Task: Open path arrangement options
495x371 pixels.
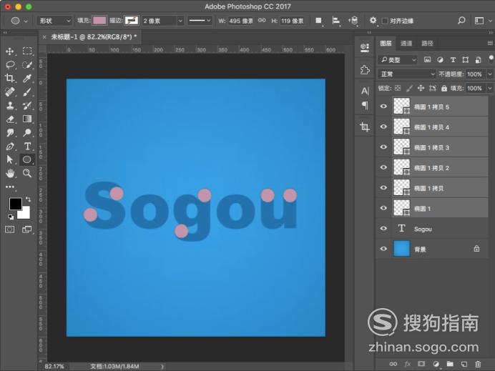Action: [353, 21]
